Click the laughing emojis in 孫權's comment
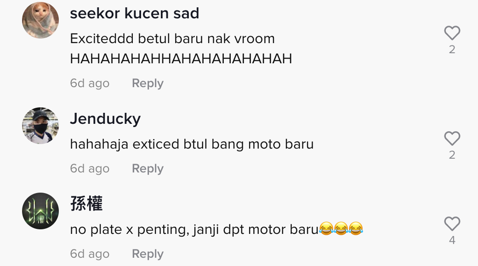This screenshot has height=266, width=478. coord(341,228)
